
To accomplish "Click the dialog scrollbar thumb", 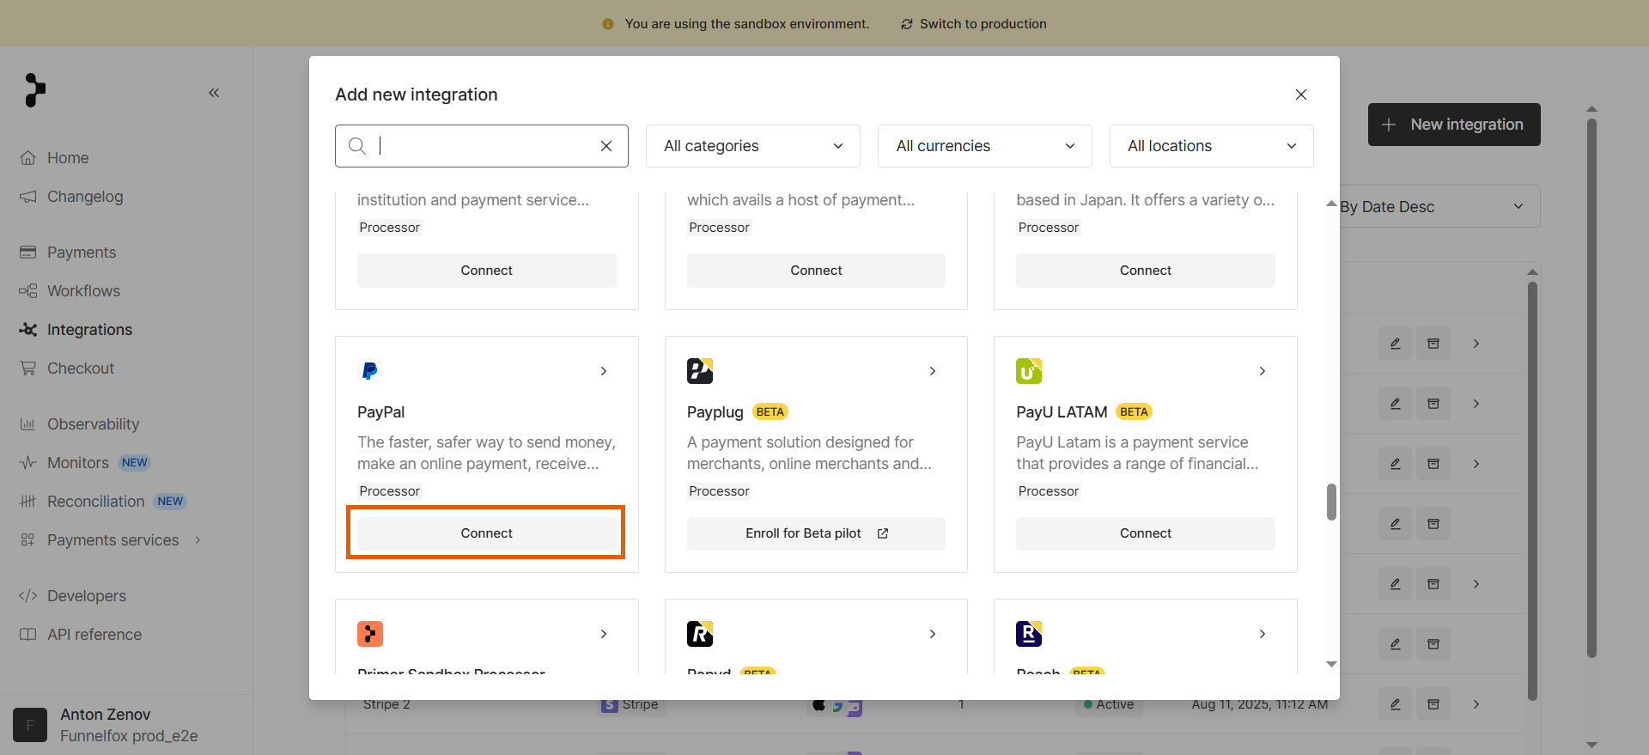I will click(x=1331, y=502).
